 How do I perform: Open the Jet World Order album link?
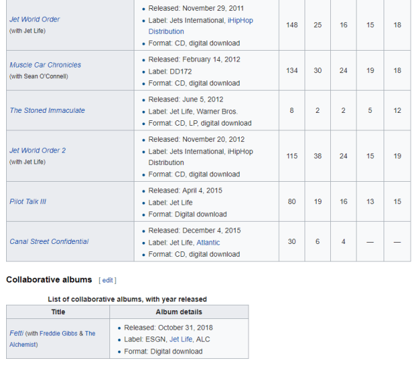pos(34,20)
